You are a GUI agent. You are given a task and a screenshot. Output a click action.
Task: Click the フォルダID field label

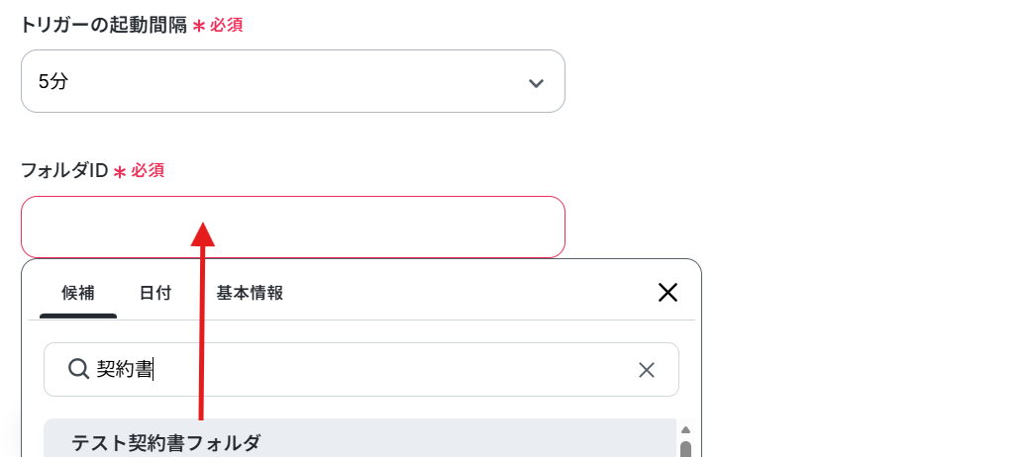point(64,171)
